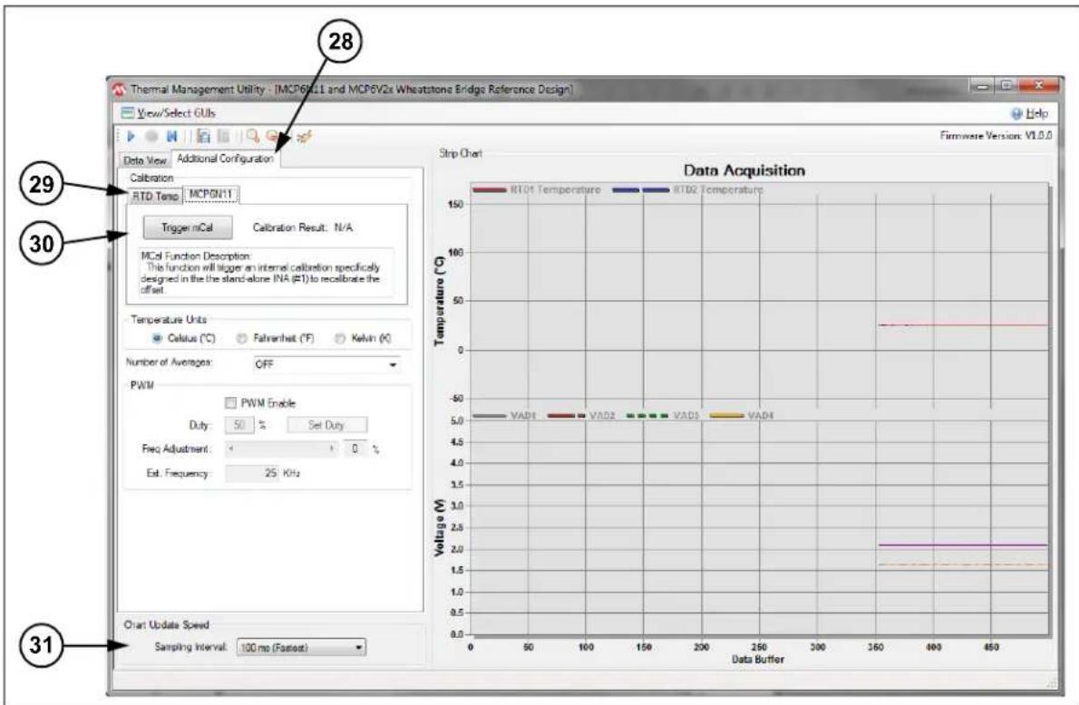
Task: Click the Microchip logo in the title bar
Action: pyautogui.click(x=120, y=90)
